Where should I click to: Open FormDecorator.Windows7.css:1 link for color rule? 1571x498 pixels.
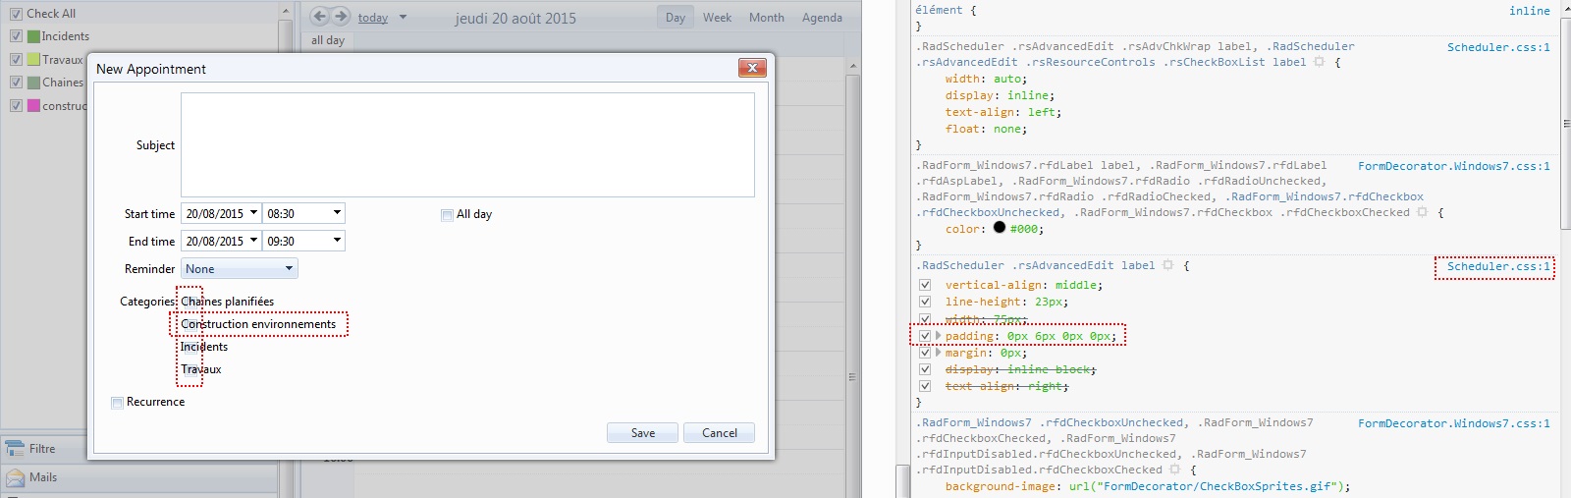1454,166
